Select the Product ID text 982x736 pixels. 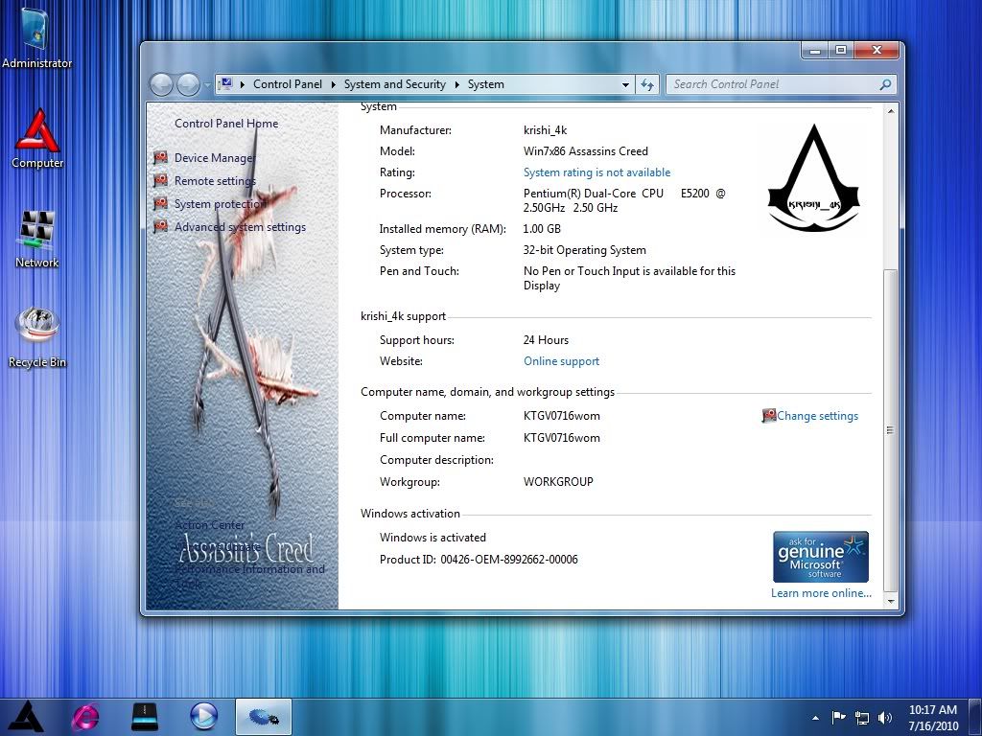(x=479, y=560)
